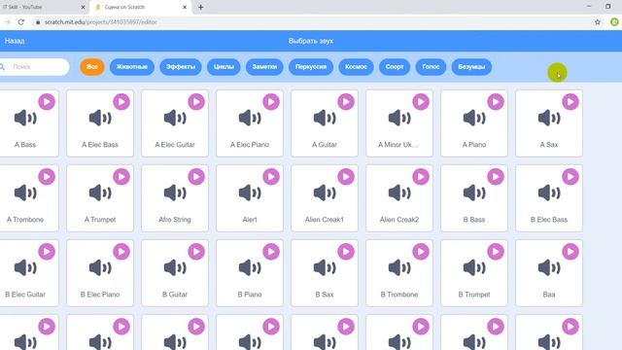Play preview of A Piano sound
622x350 pixels.
pyautogui.click(x=496, y=102)
